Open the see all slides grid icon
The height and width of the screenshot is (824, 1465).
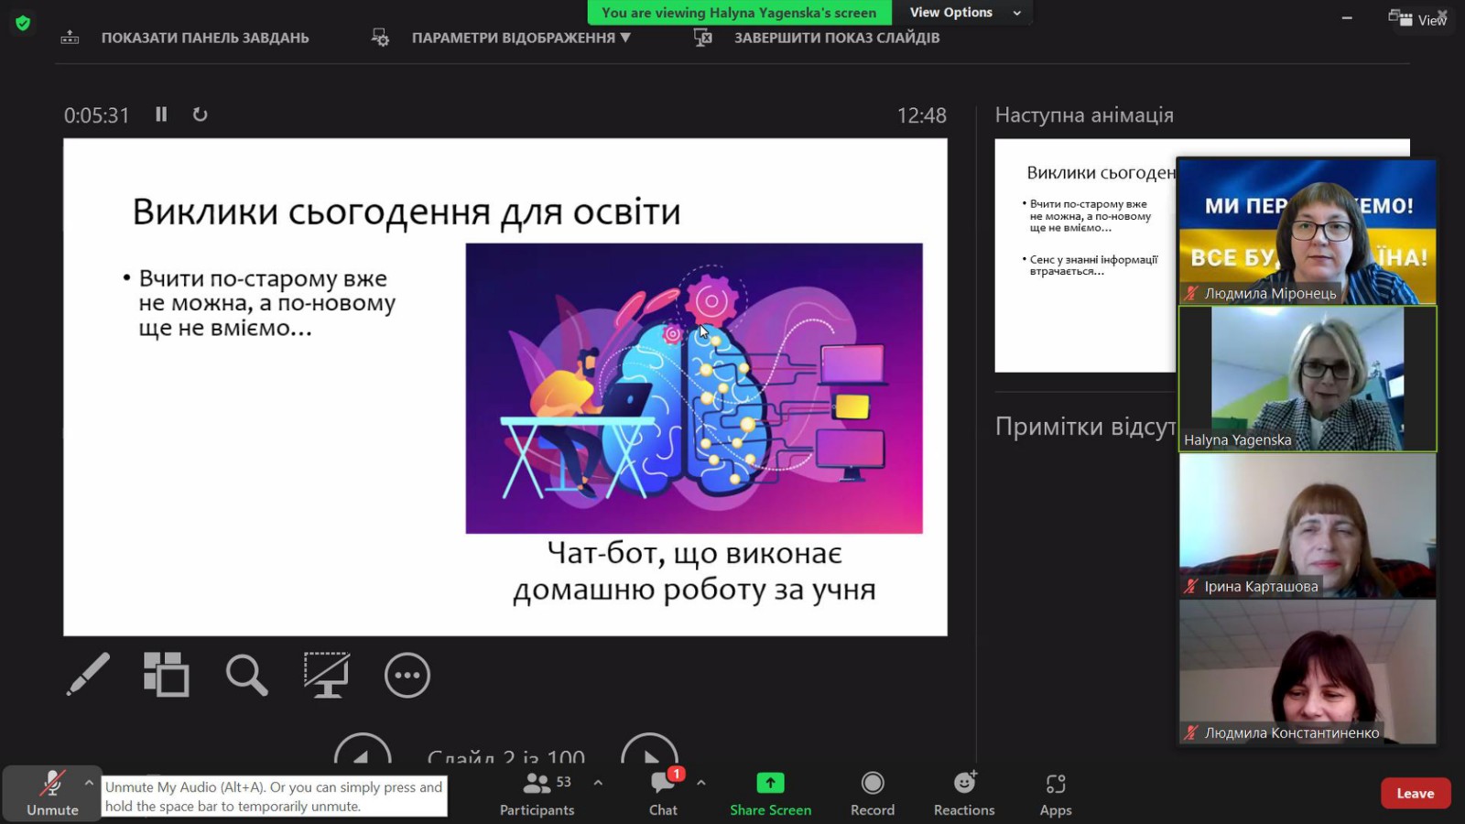[166, 675]
